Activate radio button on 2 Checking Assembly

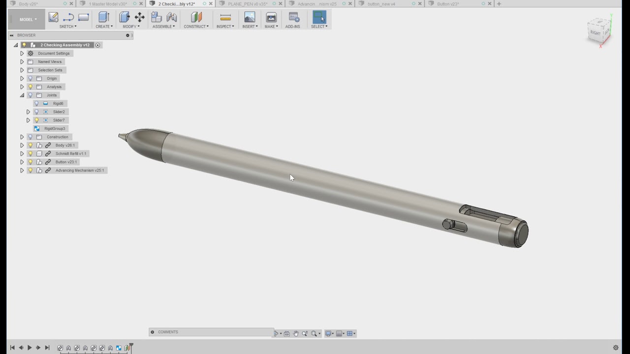point(97,45)
